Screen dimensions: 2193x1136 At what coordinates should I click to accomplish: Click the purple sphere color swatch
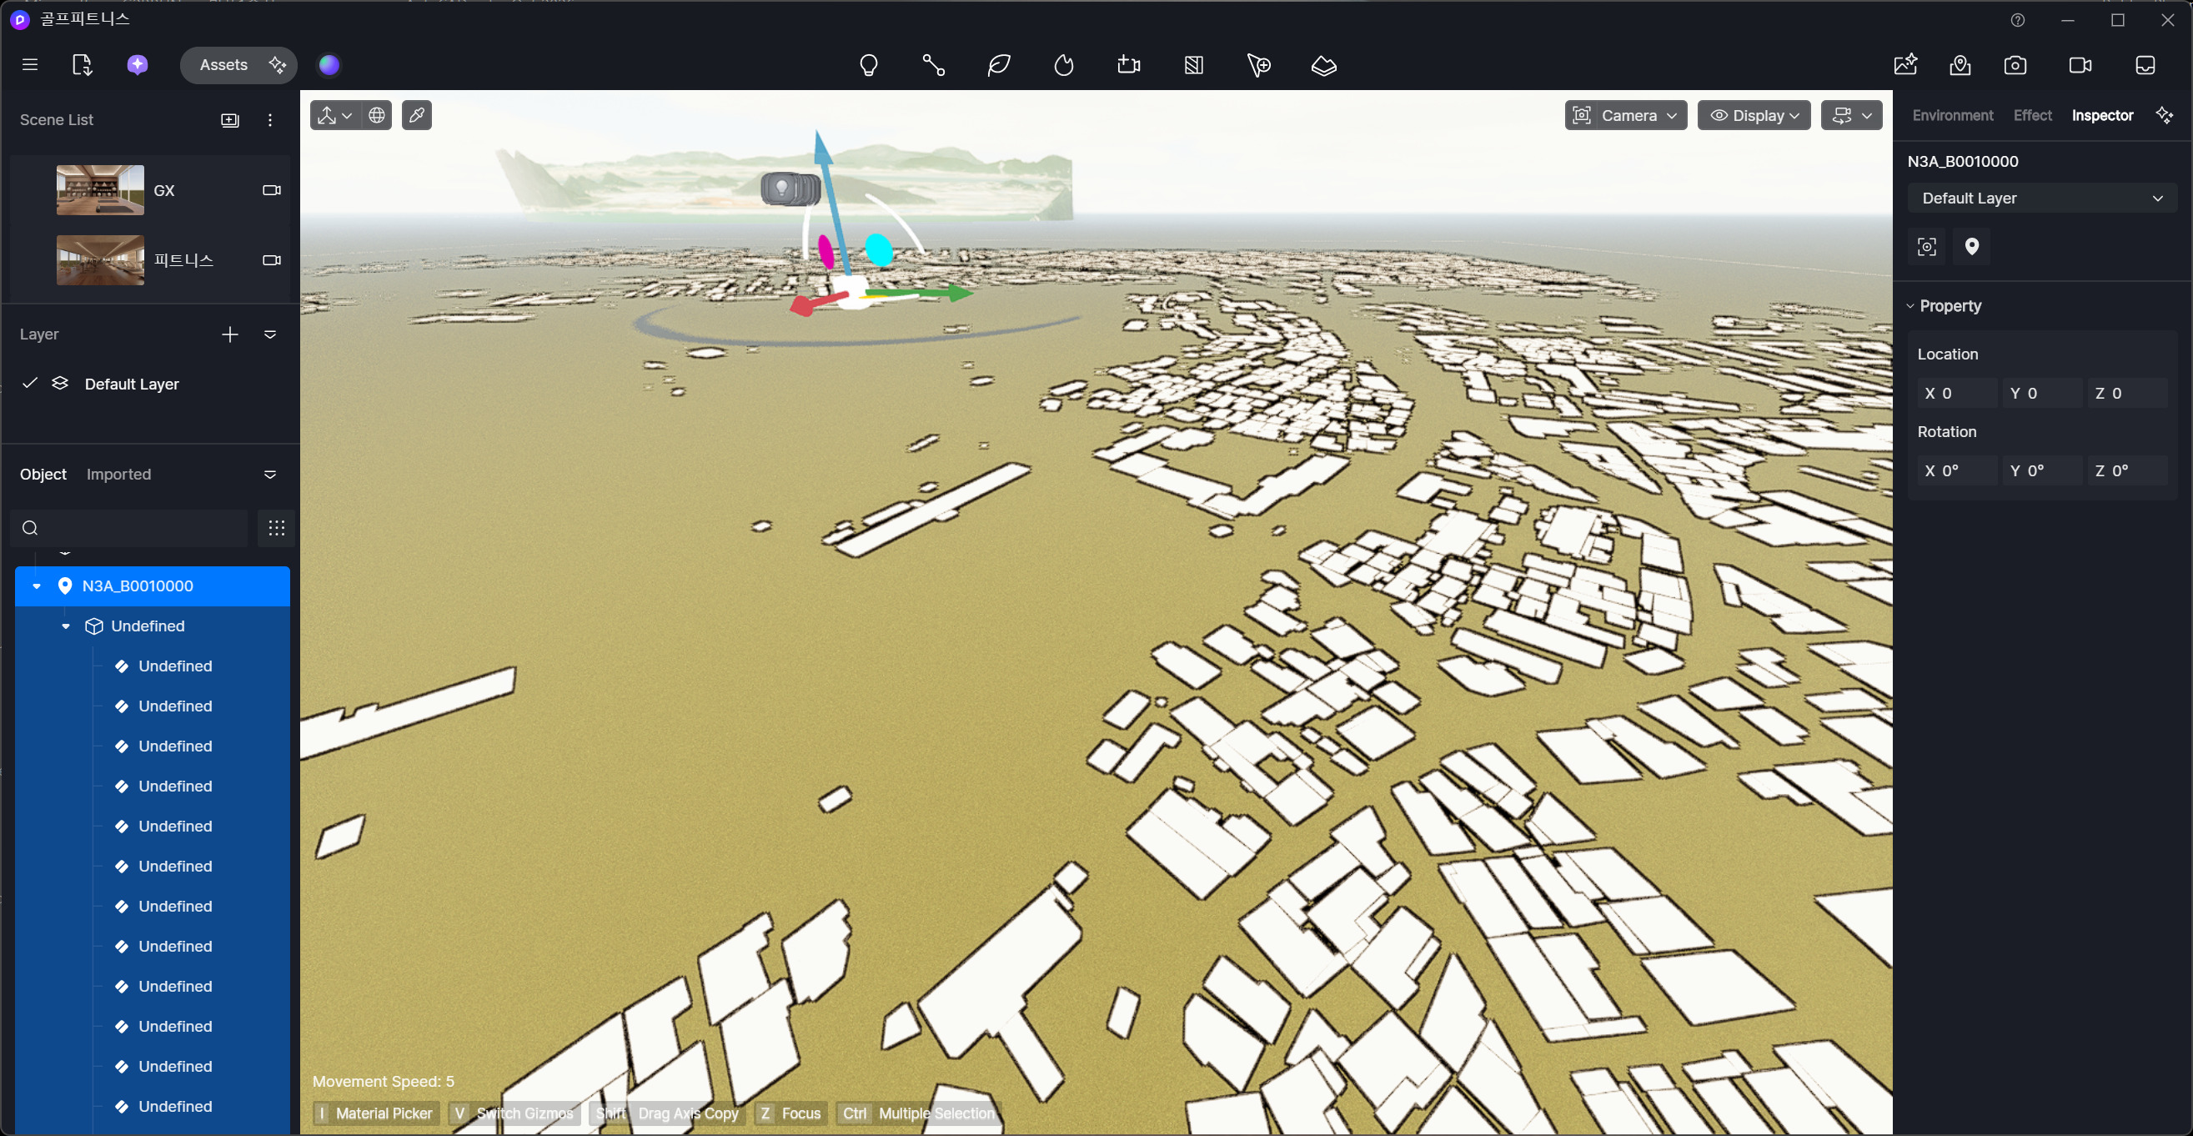(329, 65)
